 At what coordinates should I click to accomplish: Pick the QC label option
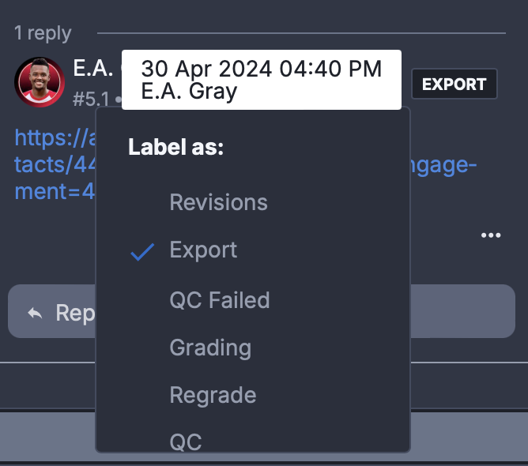coord(186,441)
